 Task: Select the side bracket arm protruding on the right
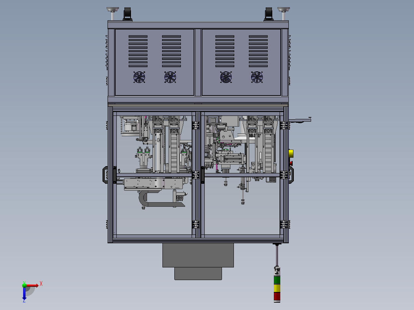click(300, 120)
